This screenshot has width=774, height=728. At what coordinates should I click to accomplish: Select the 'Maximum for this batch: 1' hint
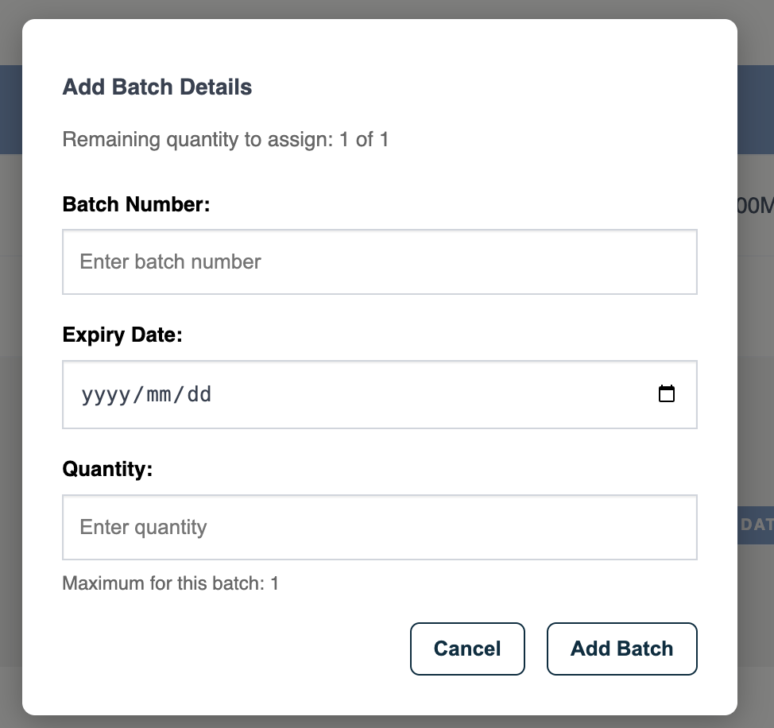[x=170, y=583]
